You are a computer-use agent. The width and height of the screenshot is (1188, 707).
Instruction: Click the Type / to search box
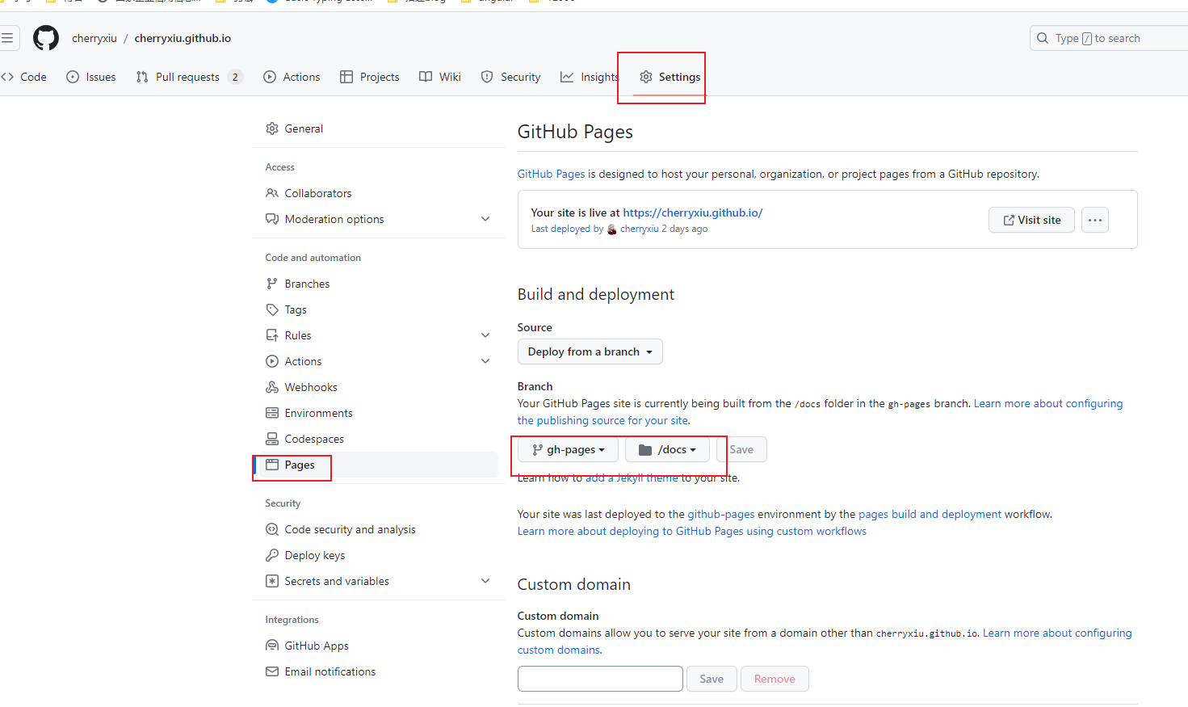(x=1109, y=38)
